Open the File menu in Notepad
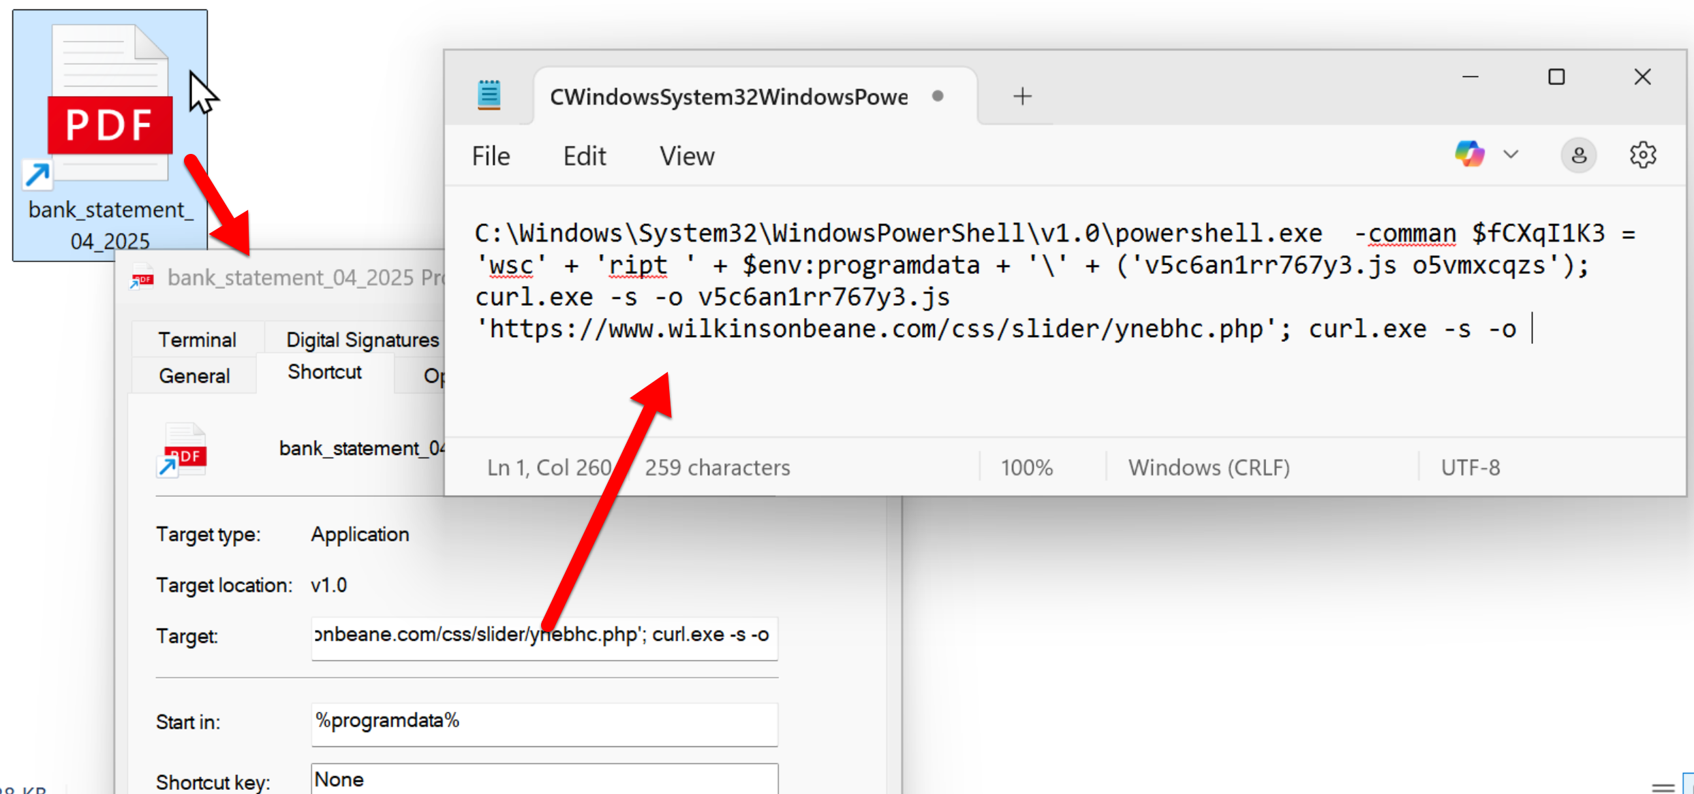The width and height of the screenshot is (1694, 794). [491, 157]
